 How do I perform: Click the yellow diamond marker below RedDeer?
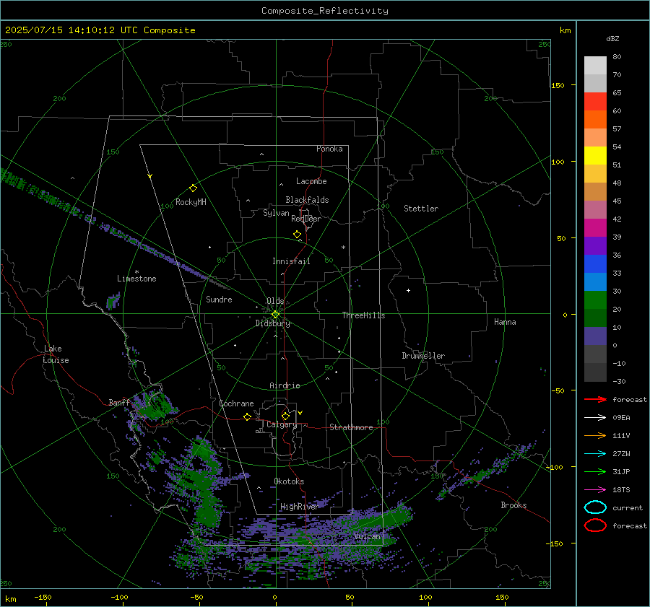click(x=297, y=235)
